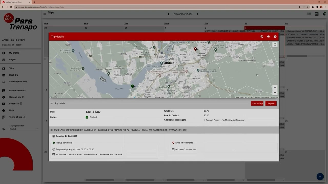Open General info external link
This screenshot has height=184, width=328.
pos(17,97)
